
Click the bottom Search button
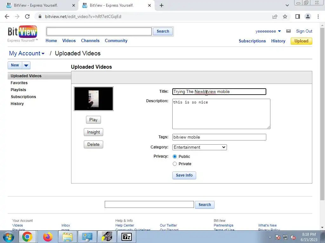click(205, 205)
